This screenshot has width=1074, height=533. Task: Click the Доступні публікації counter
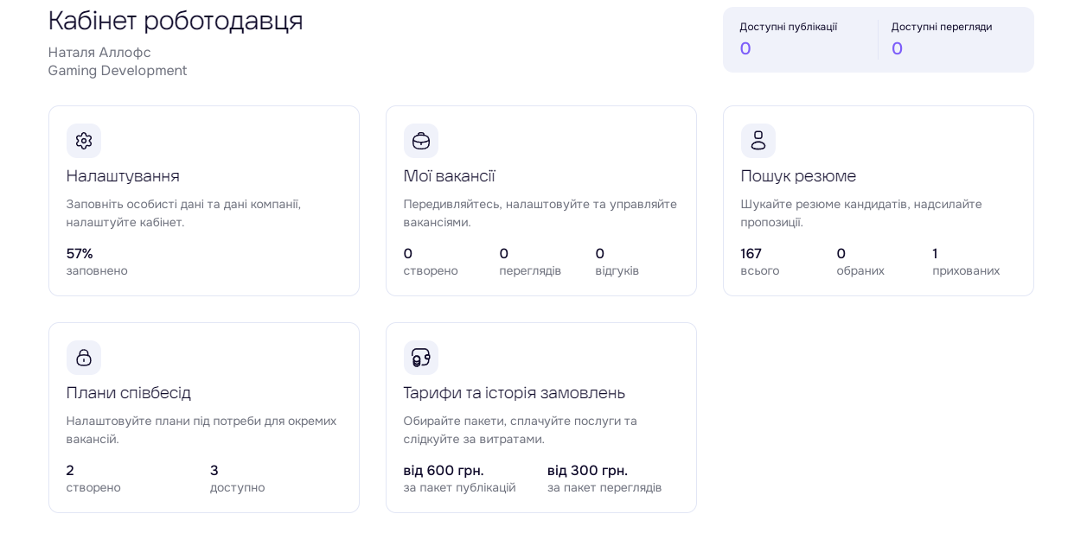click(788, 40)
